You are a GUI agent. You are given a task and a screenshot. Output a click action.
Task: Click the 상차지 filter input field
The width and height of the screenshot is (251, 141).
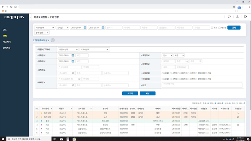coord(114,28)
